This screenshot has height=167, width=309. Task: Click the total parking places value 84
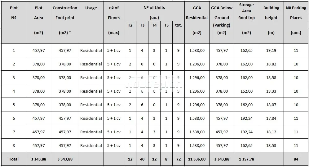[x=296, y=159]
